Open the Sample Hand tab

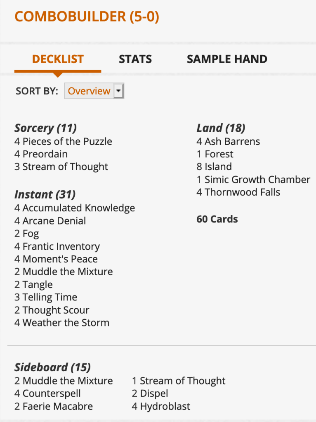click(x=227, y=59)
